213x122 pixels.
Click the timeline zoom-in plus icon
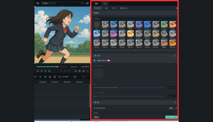[75, 77]
